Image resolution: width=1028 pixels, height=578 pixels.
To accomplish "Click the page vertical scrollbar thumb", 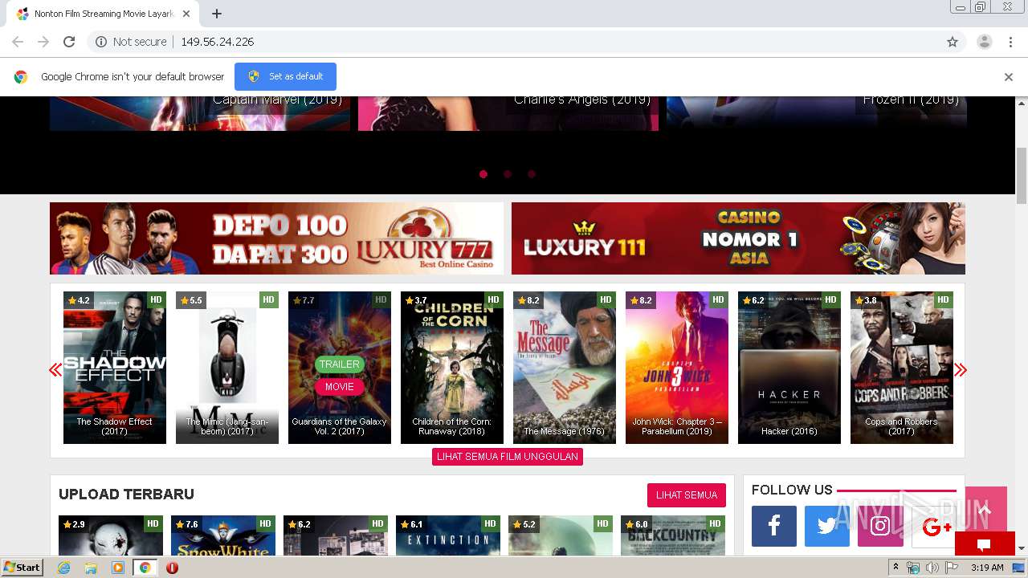I will 1022,177.
